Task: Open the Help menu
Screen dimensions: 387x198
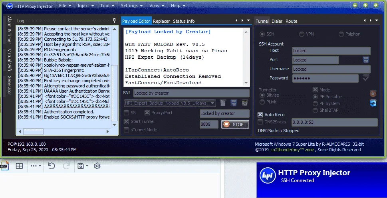Action: pyautogui.click(x=178, y=6)
